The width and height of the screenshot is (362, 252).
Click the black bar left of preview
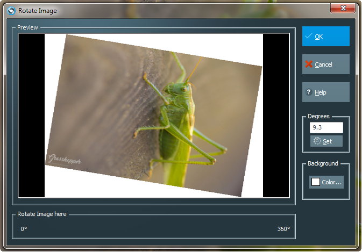coord(31,116)
